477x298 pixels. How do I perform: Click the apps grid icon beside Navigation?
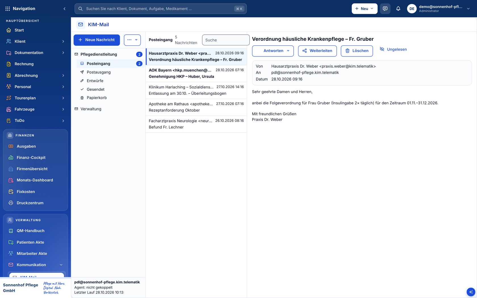point(8,9)
